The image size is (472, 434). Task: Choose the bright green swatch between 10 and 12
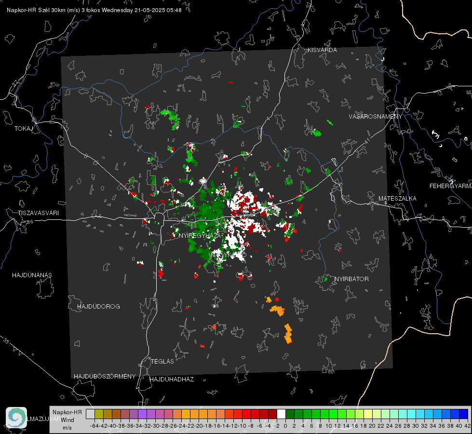point(333,414)
